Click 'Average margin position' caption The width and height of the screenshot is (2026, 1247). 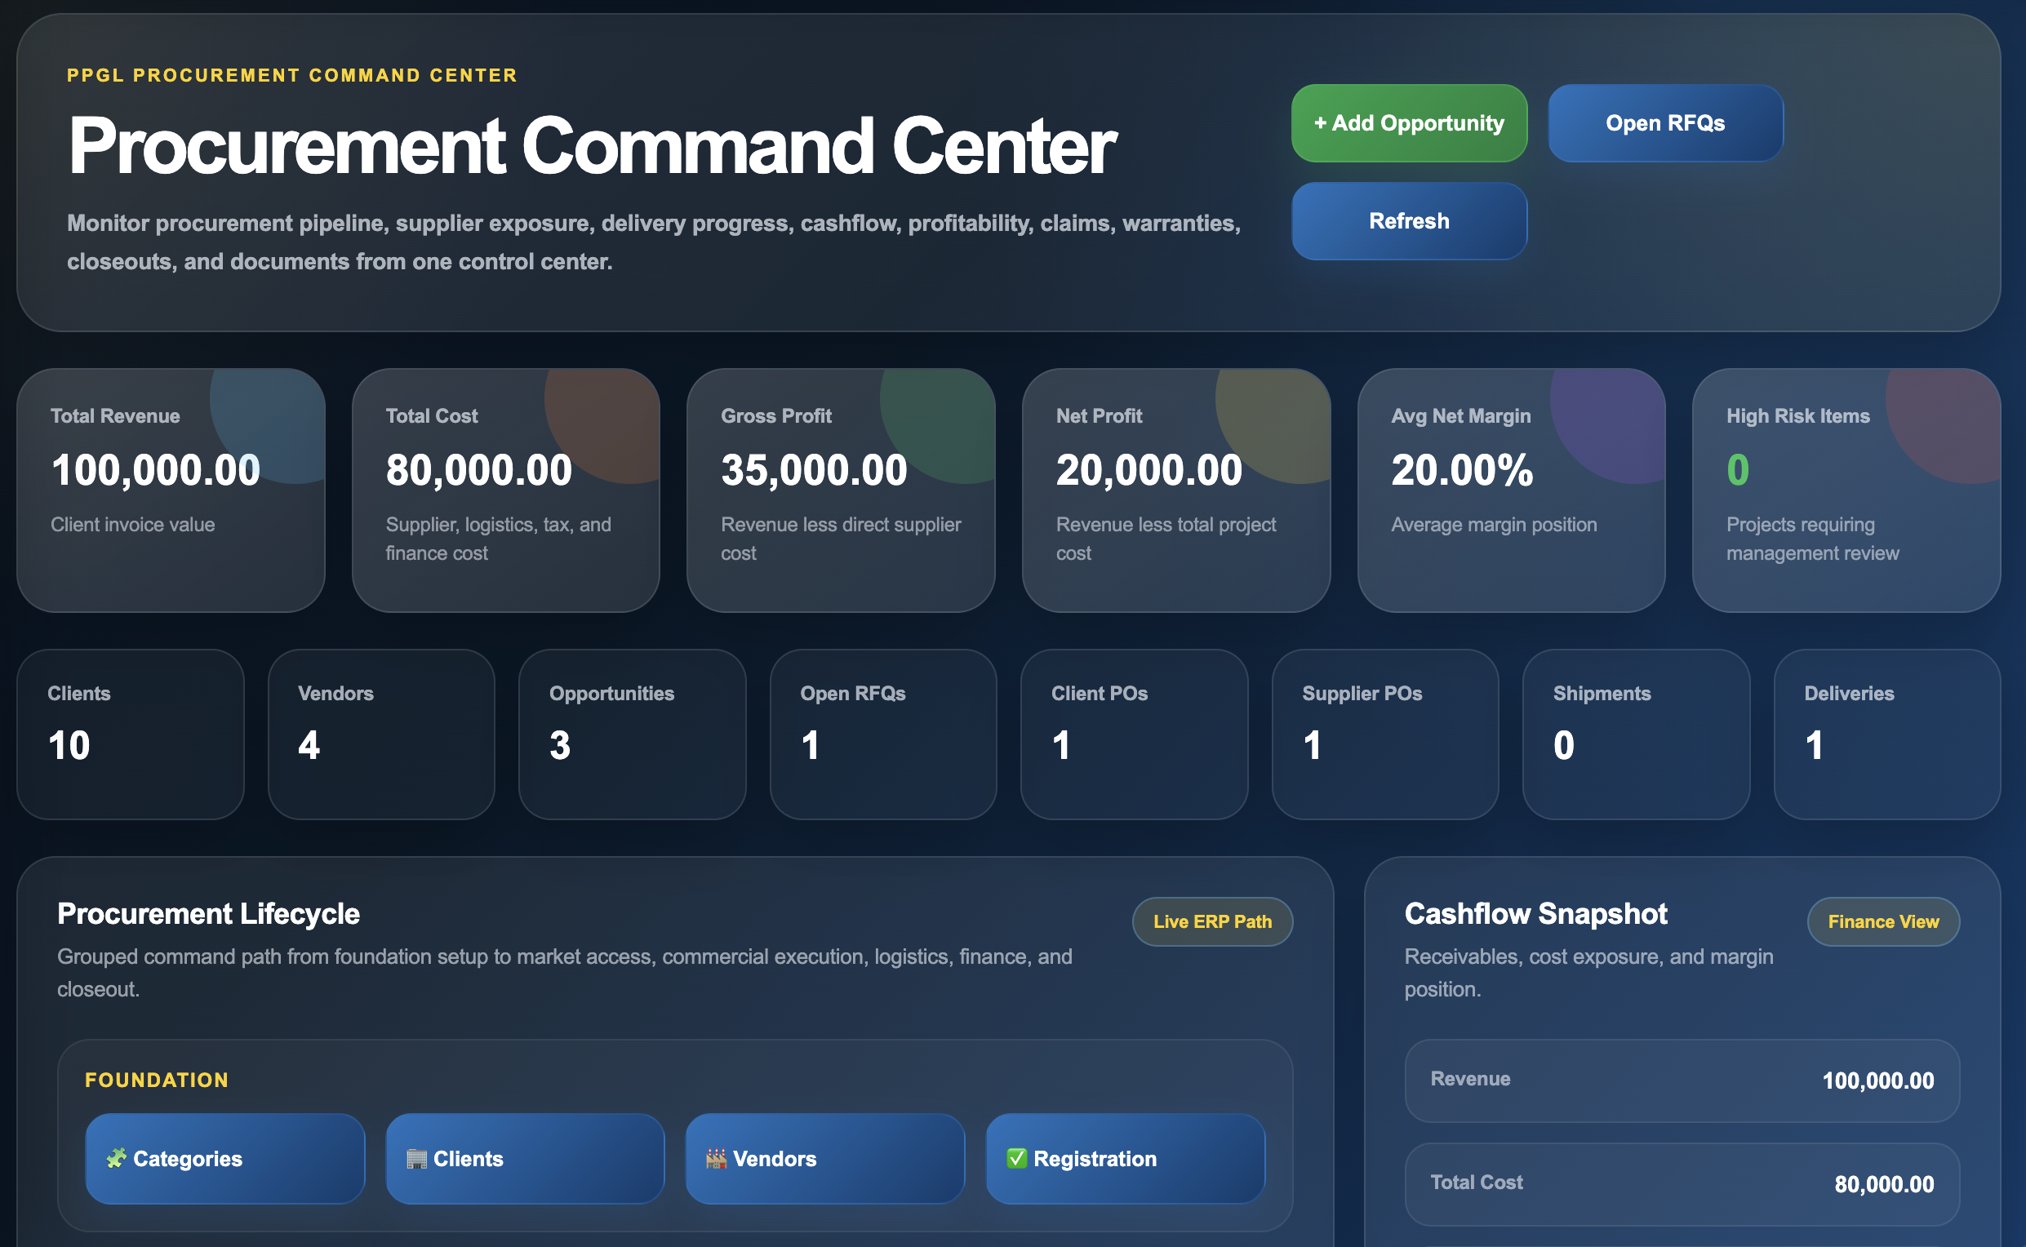point(1494,525)
